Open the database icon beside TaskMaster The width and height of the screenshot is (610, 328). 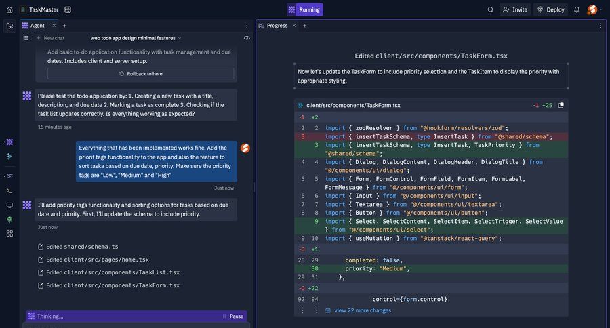68,9
